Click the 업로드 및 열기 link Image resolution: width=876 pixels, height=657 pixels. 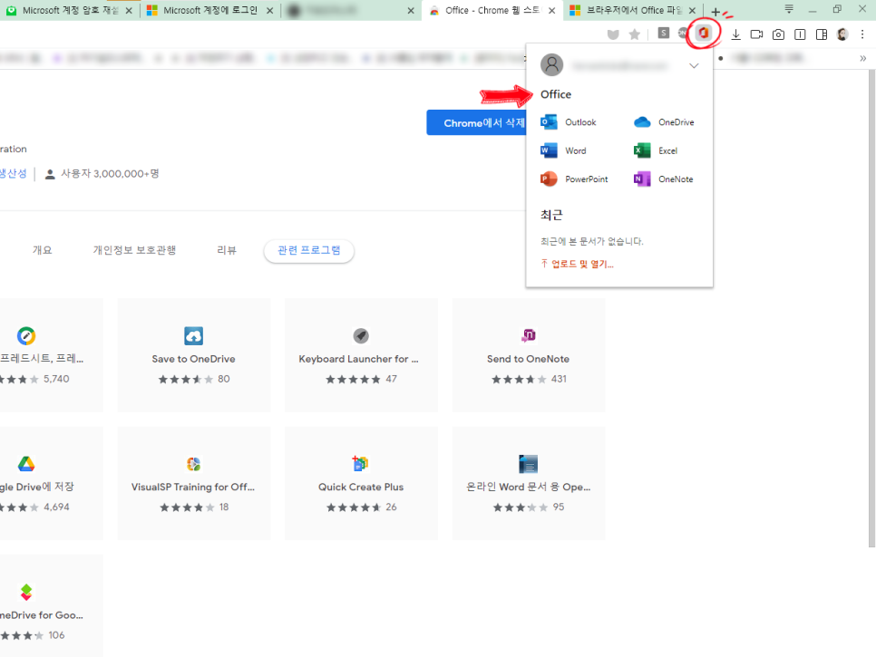coord(578,263)
